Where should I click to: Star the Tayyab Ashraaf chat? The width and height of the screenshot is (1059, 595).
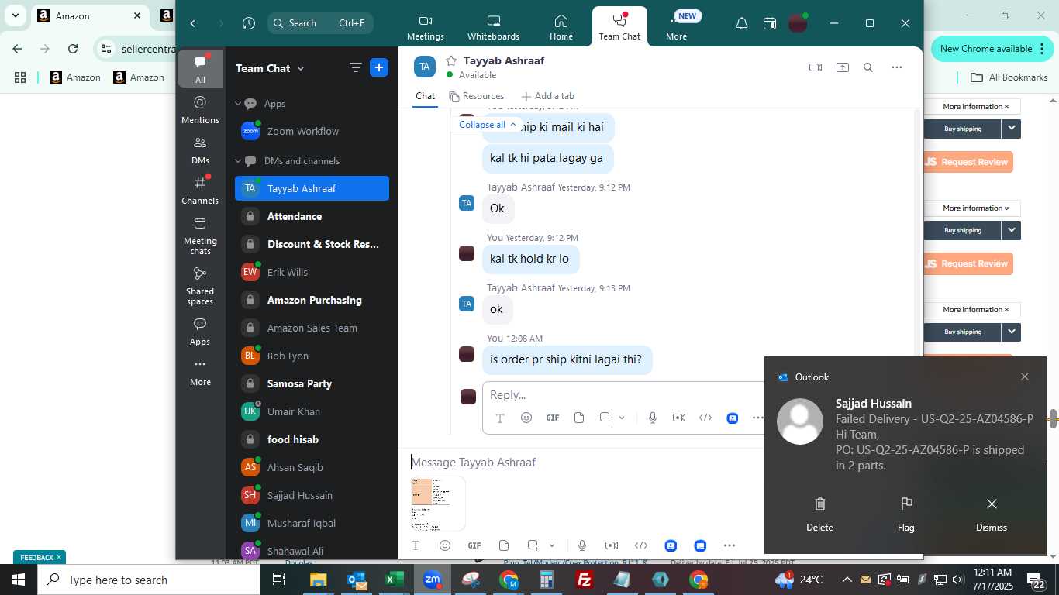(x=451, y=60)
